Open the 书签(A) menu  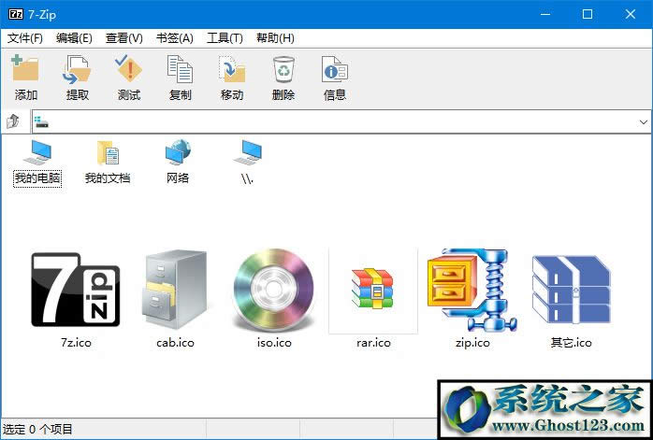[x=175, y=38]
